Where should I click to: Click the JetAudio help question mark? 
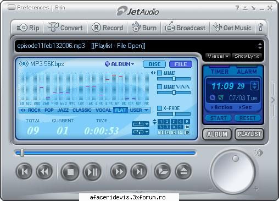(237, 8)
